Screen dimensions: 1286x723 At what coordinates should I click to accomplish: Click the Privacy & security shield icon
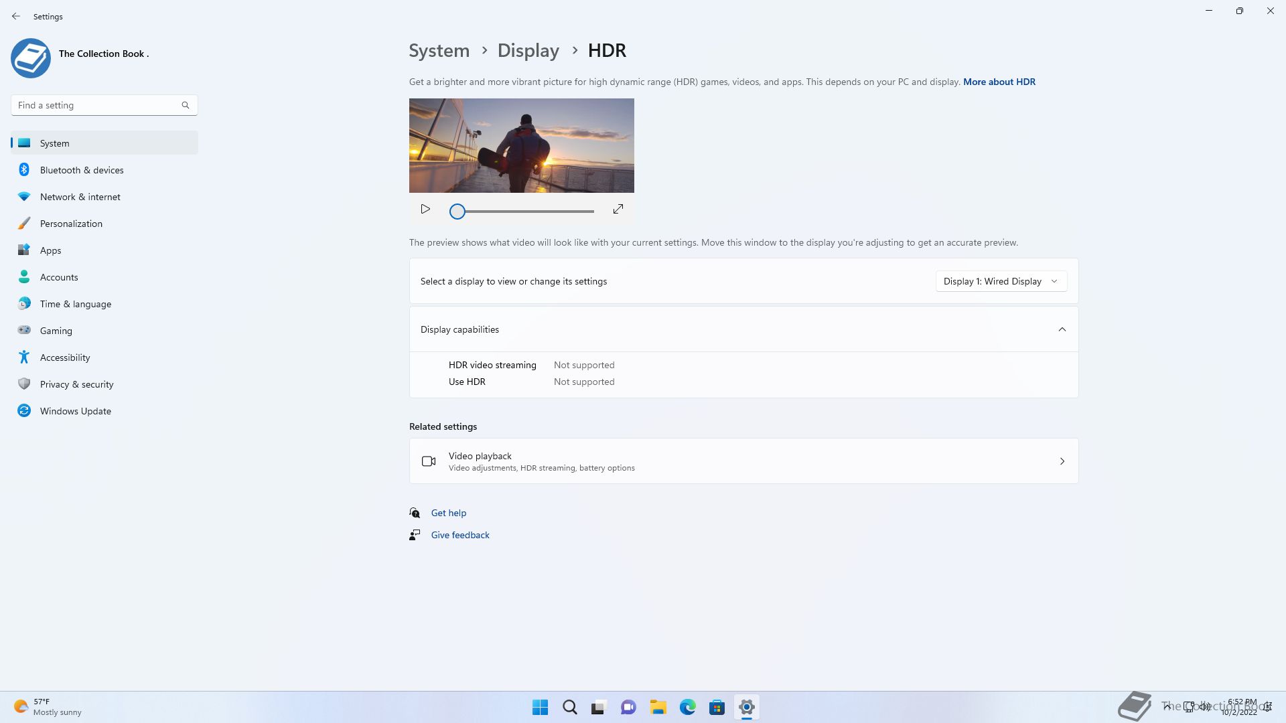[24, 384]
